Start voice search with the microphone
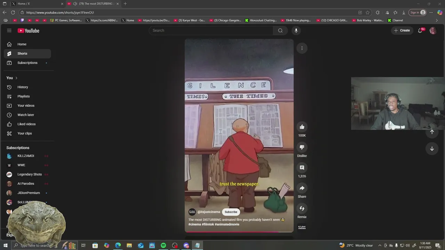445x250 pixels. click(x=296, y=31)
